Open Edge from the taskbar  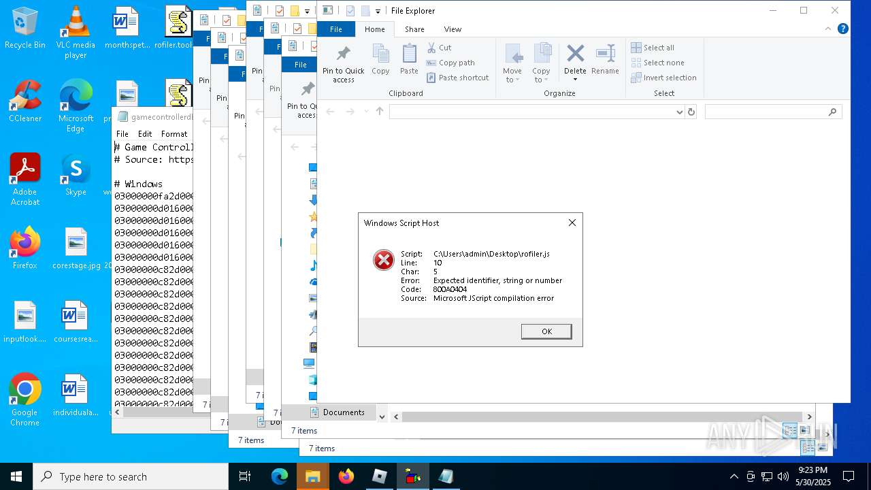(280, 476)
